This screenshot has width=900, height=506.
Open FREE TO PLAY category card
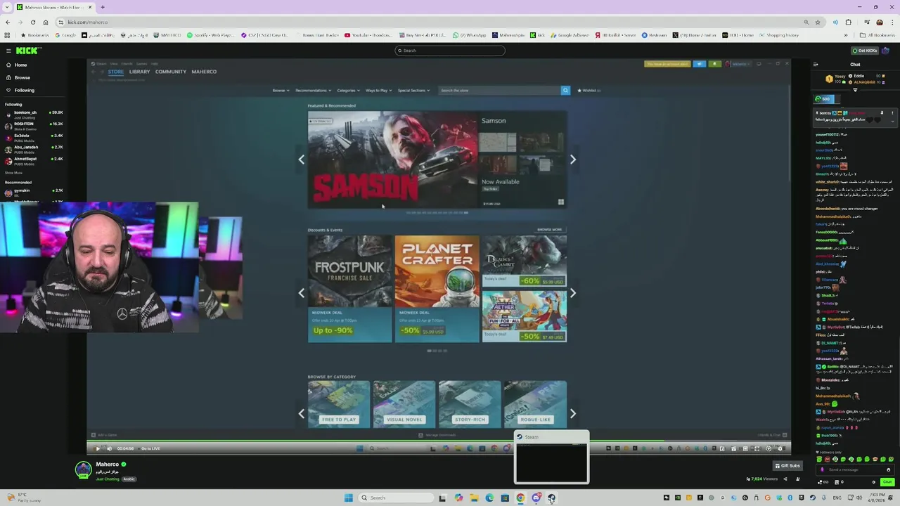pos(339,404)
